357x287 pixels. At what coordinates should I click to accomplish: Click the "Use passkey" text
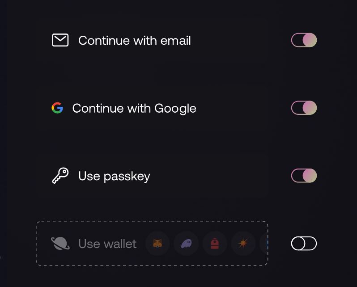click(x=114, y=176)
